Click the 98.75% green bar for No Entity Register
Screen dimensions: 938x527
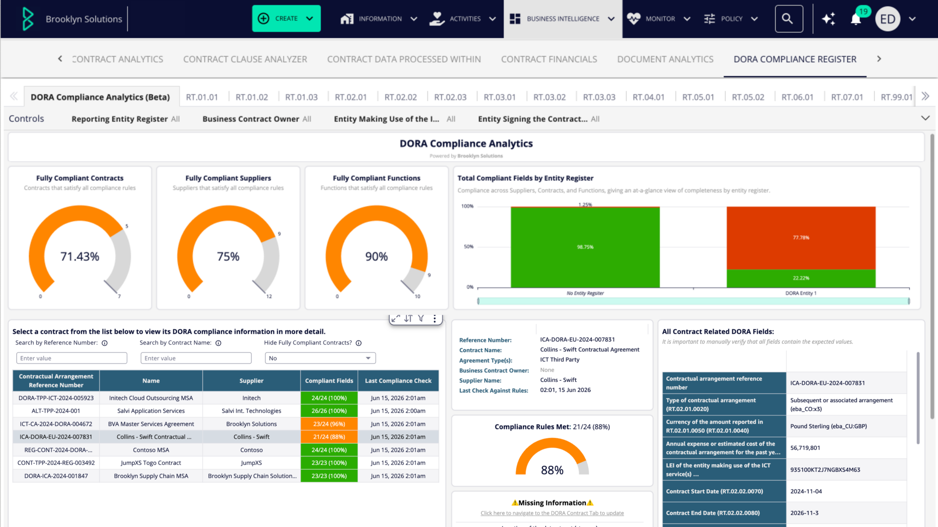coord(585,247)
